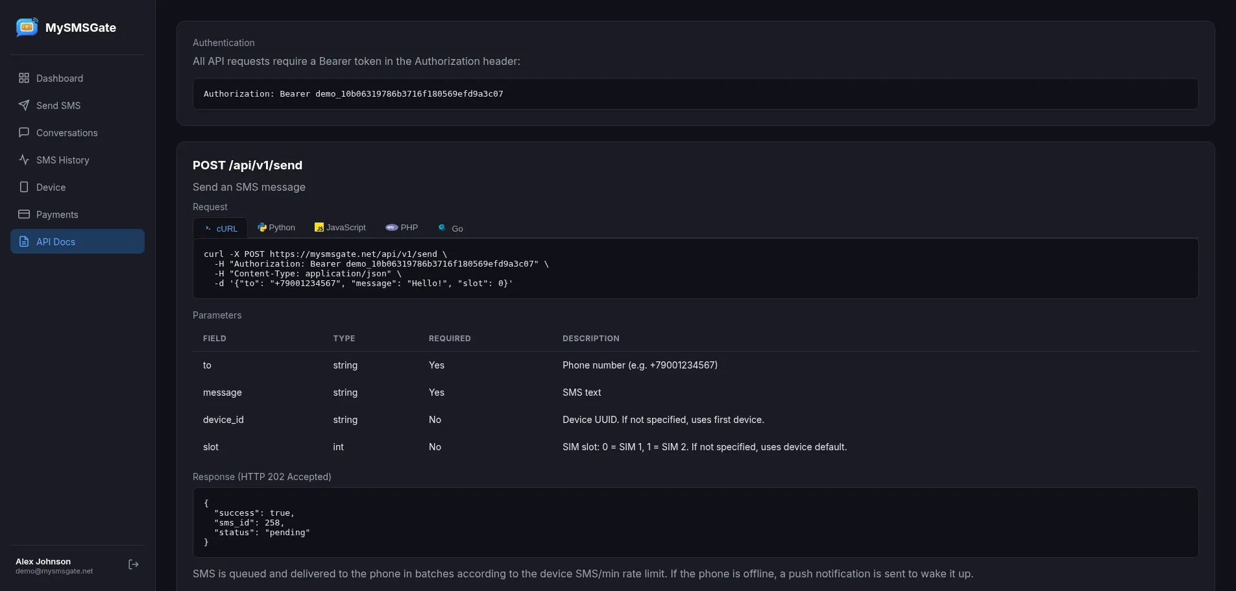The width and height of the screenshot is (1236, 591).
Task: Open the Payments page
Action: click(x=58, y=214)
